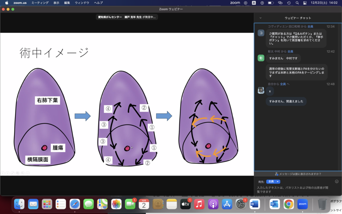Open the ウィンドウ menu
The image size is (342, 214).
point(82,3)
